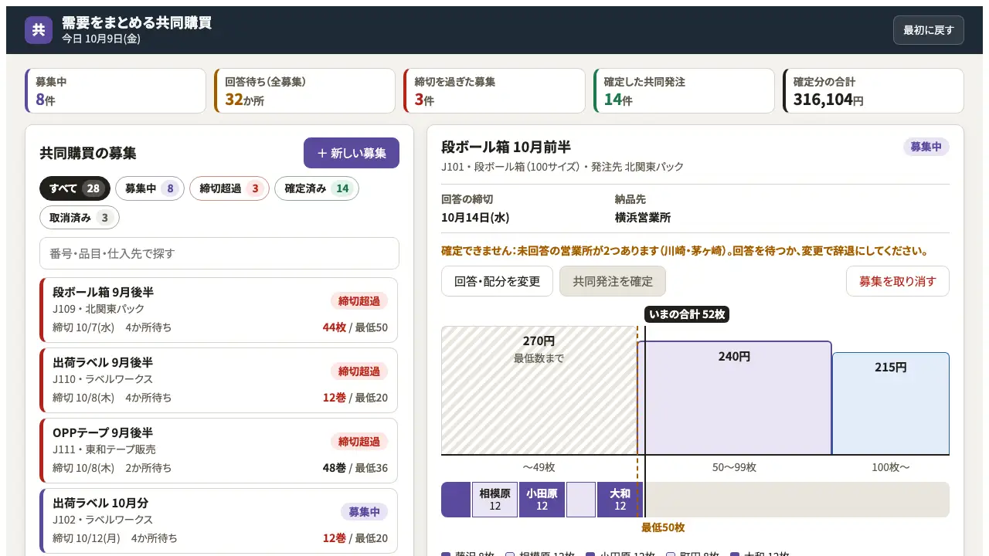Click the 50〜99枚 axis range label
989x556 pixels.
(734, 467)
